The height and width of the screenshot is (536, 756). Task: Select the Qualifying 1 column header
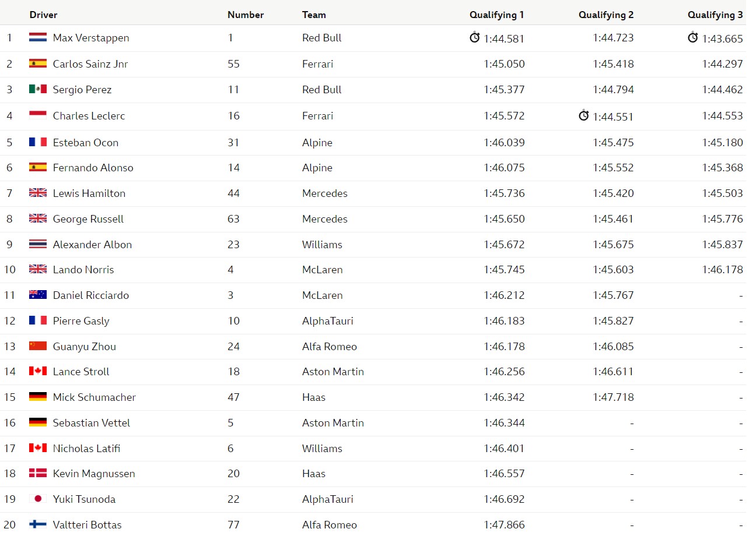tap(497, 15)
